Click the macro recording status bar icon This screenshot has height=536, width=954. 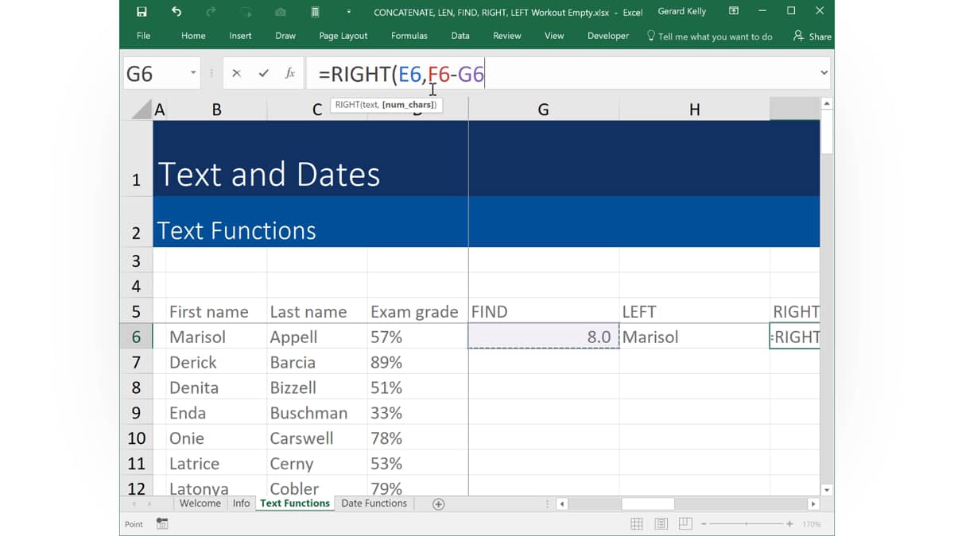coord(162,524)
